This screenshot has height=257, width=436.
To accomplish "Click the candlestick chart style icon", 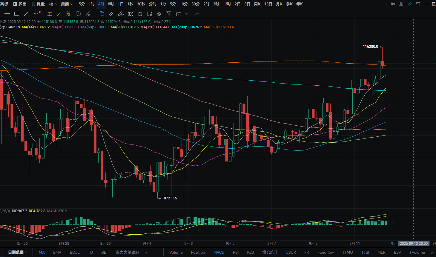I will (131, 14).
